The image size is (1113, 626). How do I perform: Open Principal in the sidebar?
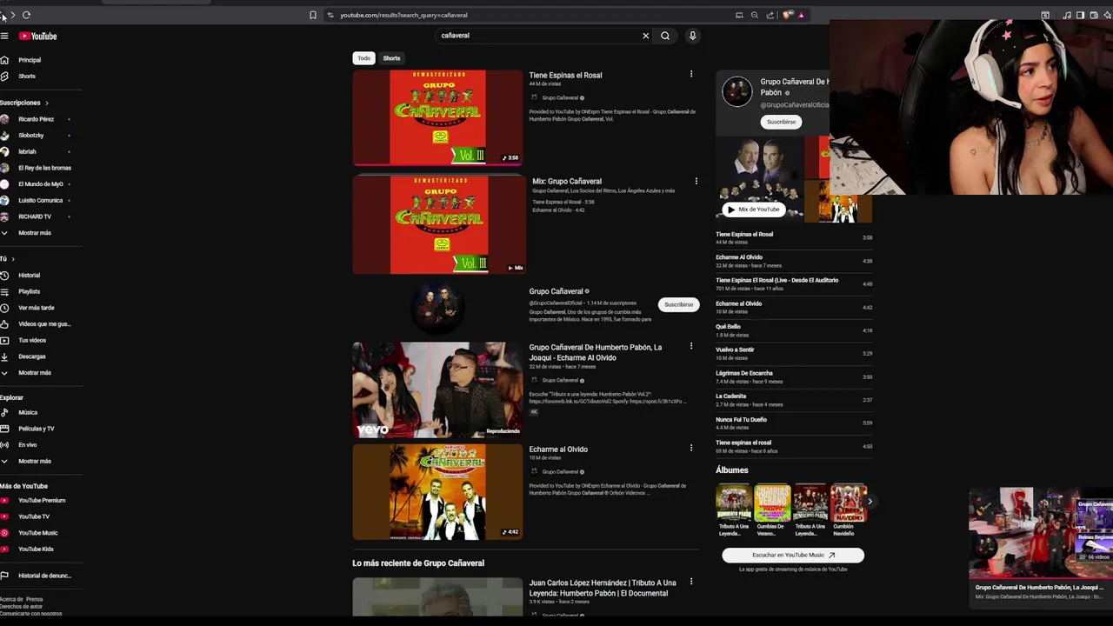point(30,60)
